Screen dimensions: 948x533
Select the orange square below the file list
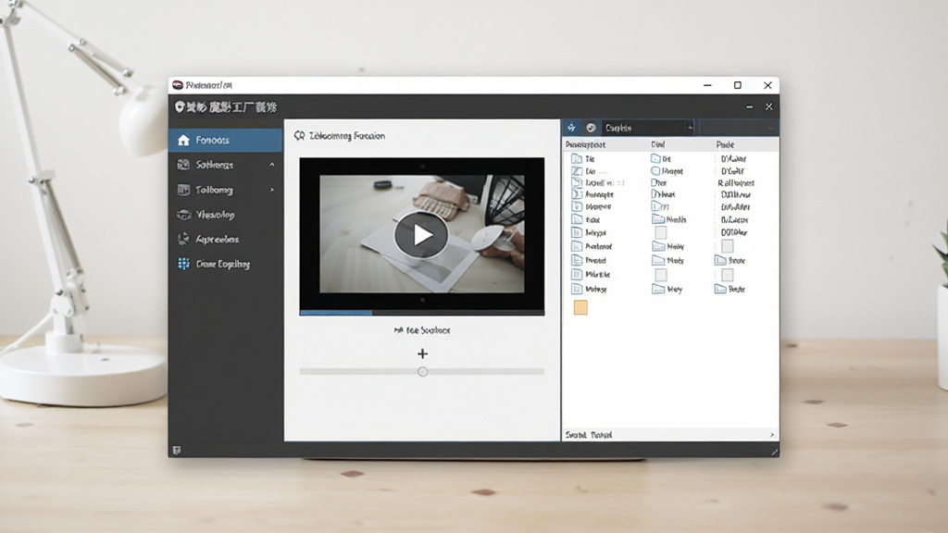[580, 307]
